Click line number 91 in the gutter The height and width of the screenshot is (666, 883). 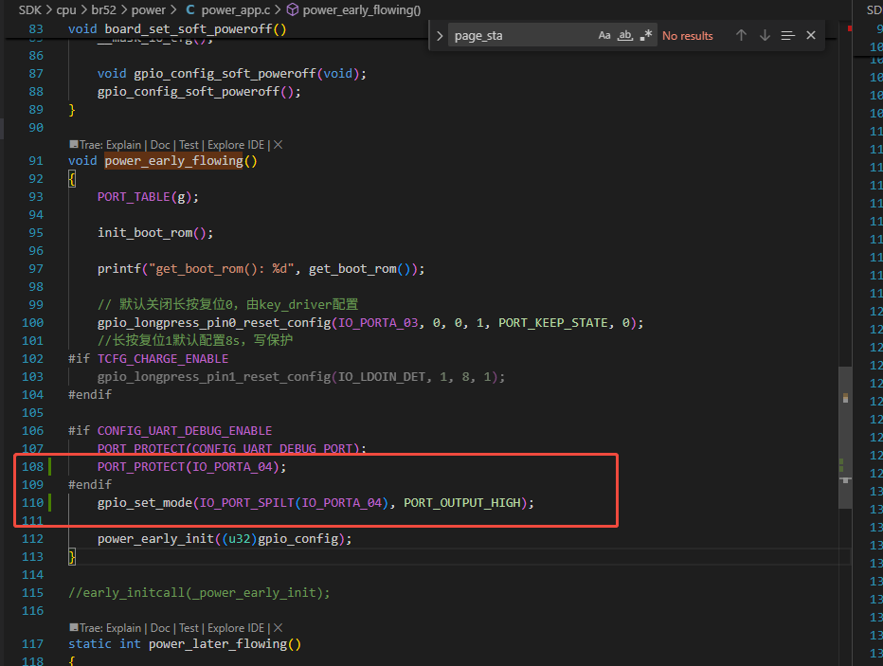[36, 161]
